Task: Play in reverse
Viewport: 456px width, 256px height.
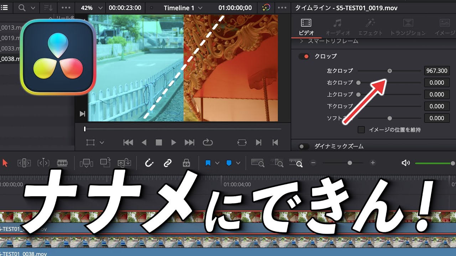Action: (x=144, y=143)
